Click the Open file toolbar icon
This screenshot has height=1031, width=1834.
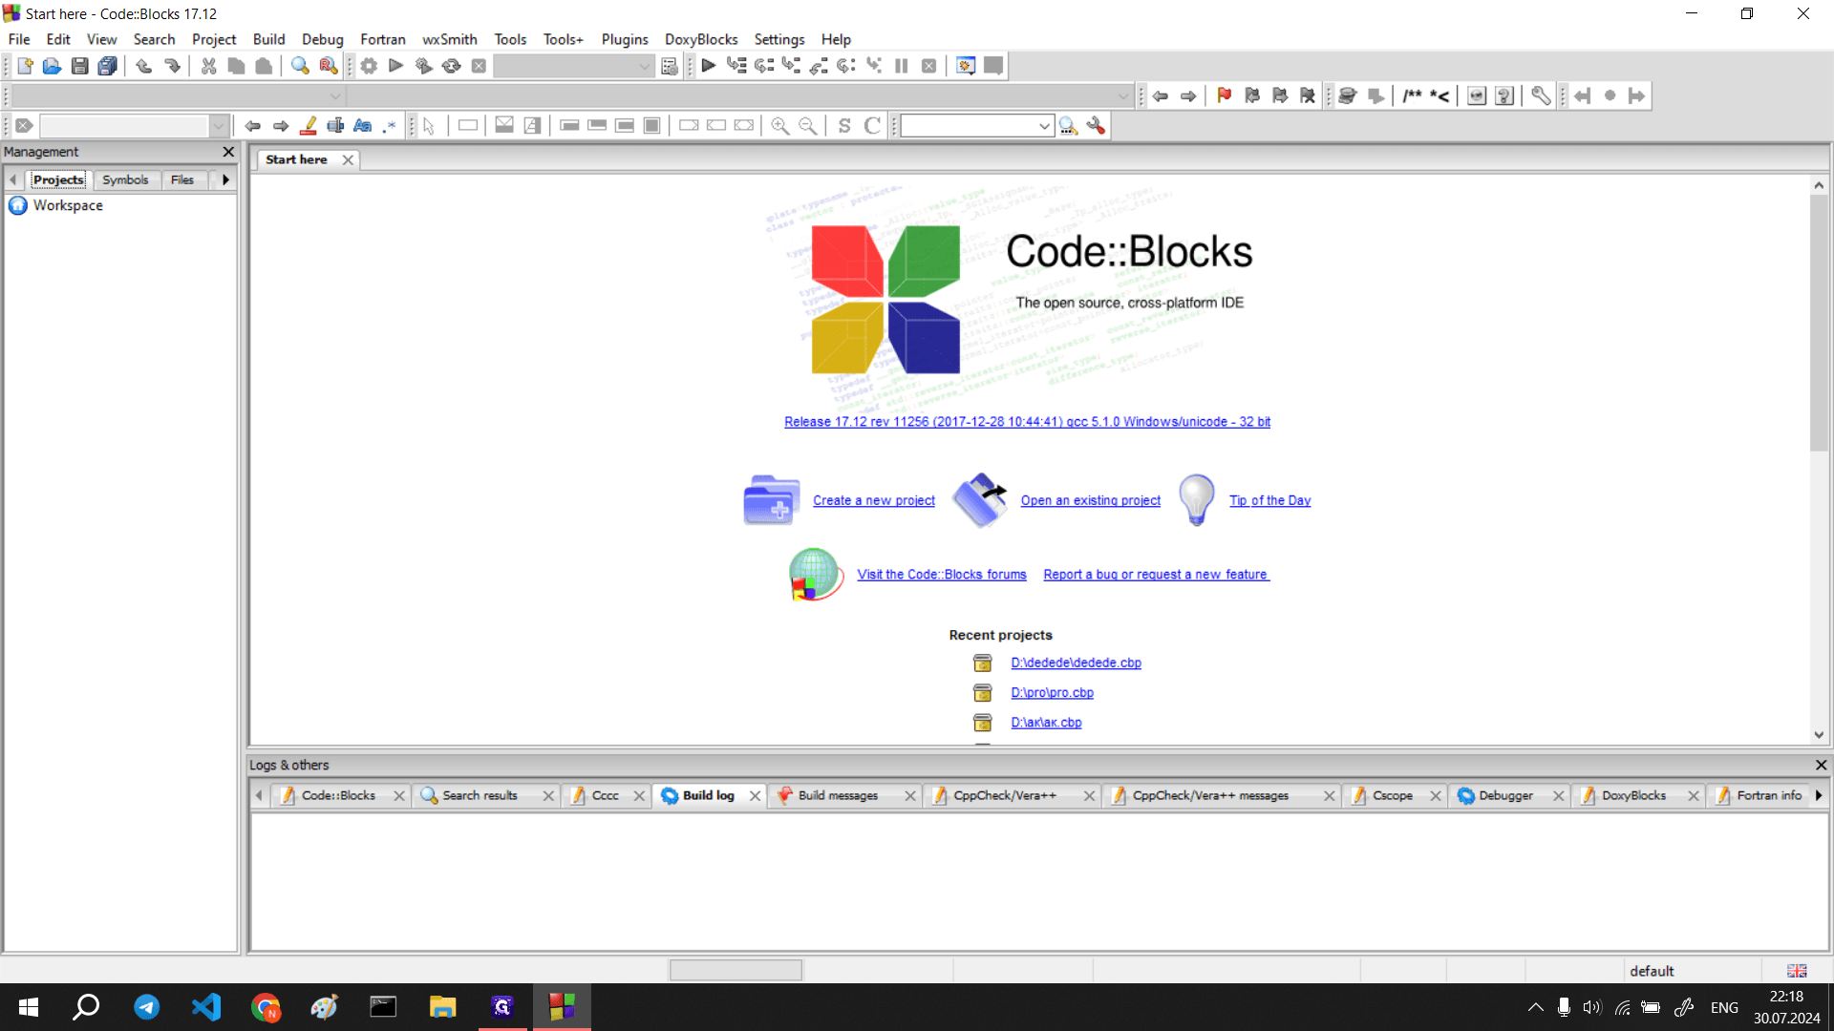click(52, 66)
